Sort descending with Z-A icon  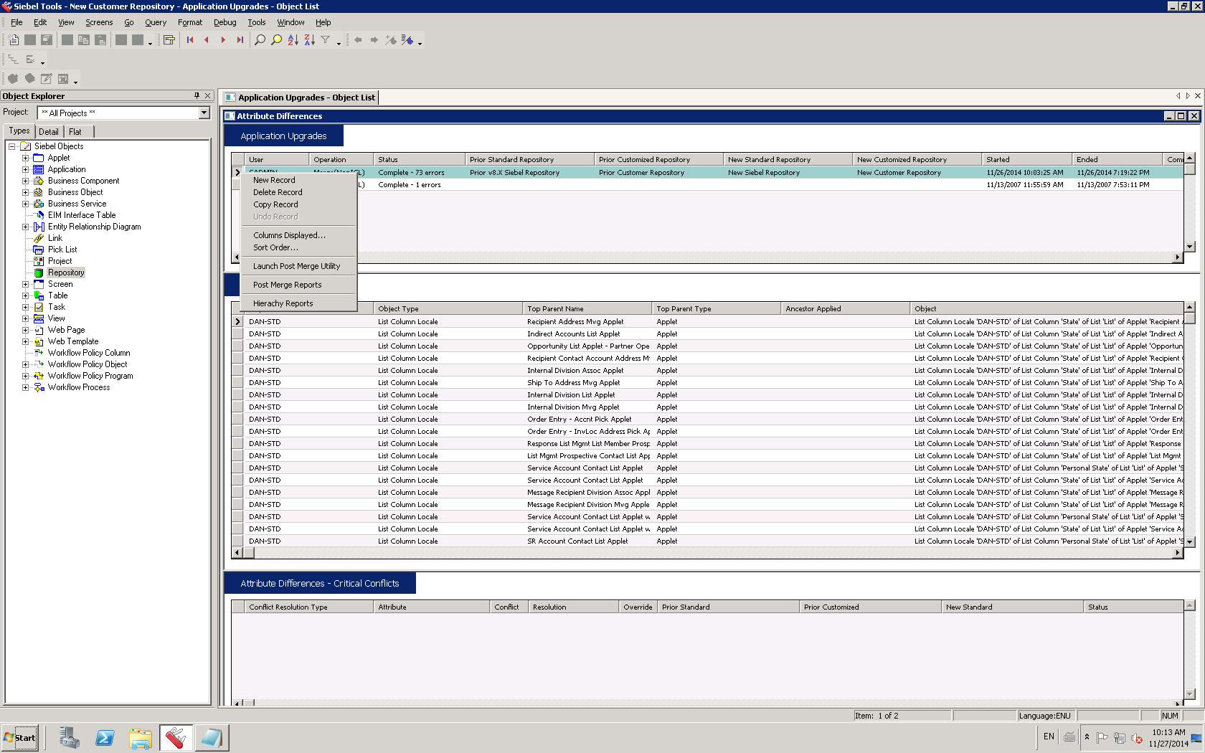309,40
